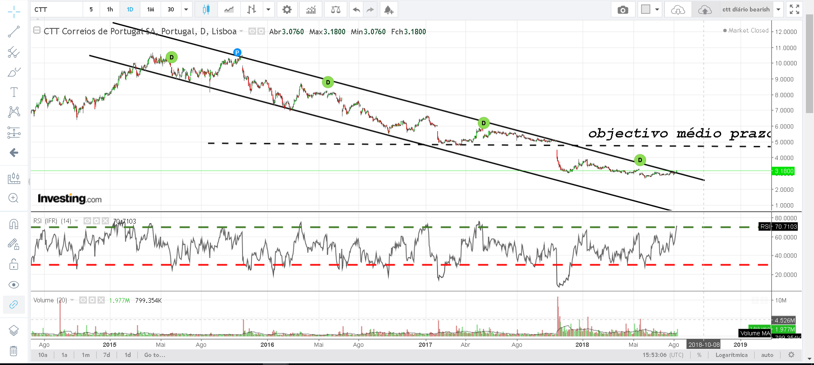
Task: Toggle percentage scale
Action: (700, 355)
